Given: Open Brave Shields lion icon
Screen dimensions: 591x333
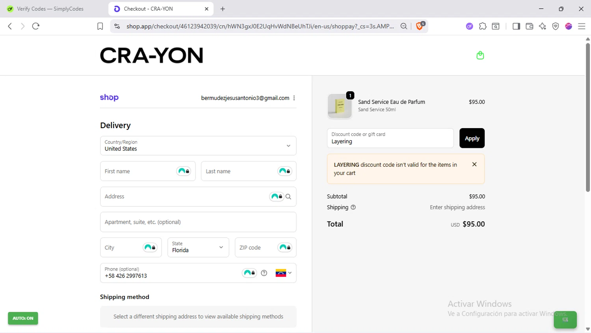Looking at the screenshot, I should [420, 26].
